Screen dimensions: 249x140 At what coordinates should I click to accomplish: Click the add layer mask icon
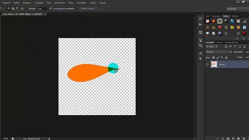pos(228,138)
